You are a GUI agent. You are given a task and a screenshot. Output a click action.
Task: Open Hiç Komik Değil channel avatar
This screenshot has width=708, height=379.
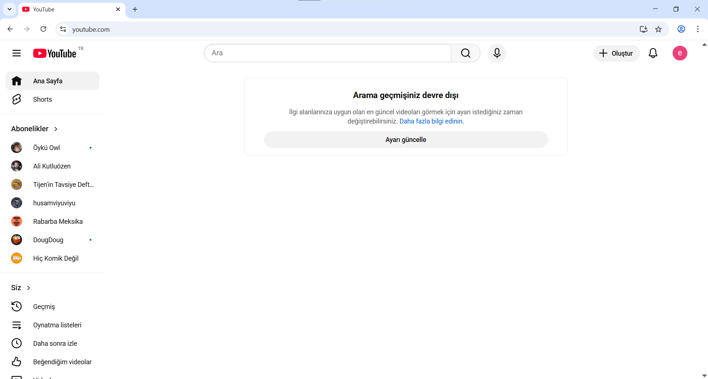(x=17, y=258)
